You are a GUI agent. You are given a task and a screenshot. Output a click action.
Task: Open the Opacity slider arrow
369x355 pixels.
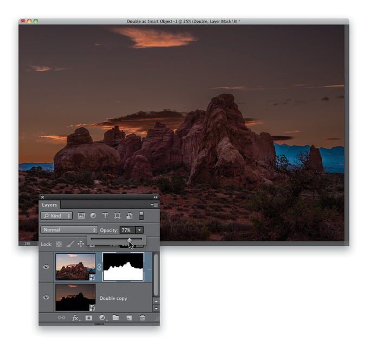pyautogui.click(x=139, y=230)
